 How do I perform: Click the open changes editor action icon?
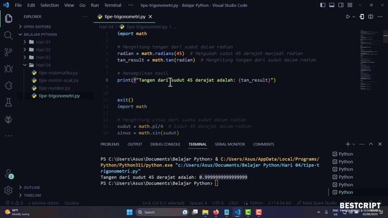(362, 16)
